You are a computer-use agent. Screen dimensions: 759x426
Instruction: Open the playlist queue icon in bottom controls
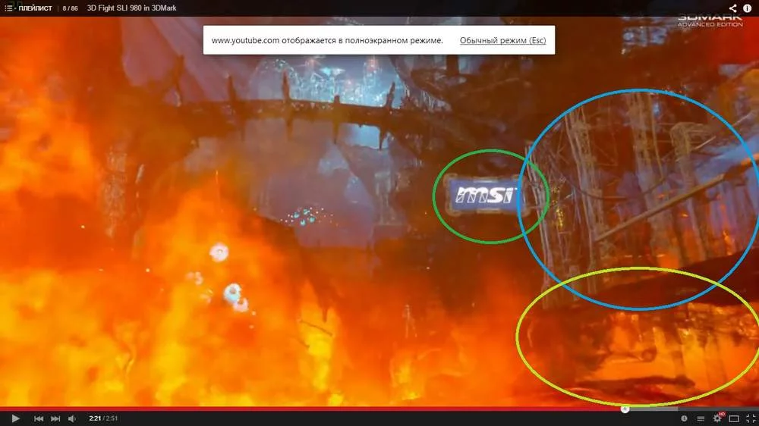701,418
